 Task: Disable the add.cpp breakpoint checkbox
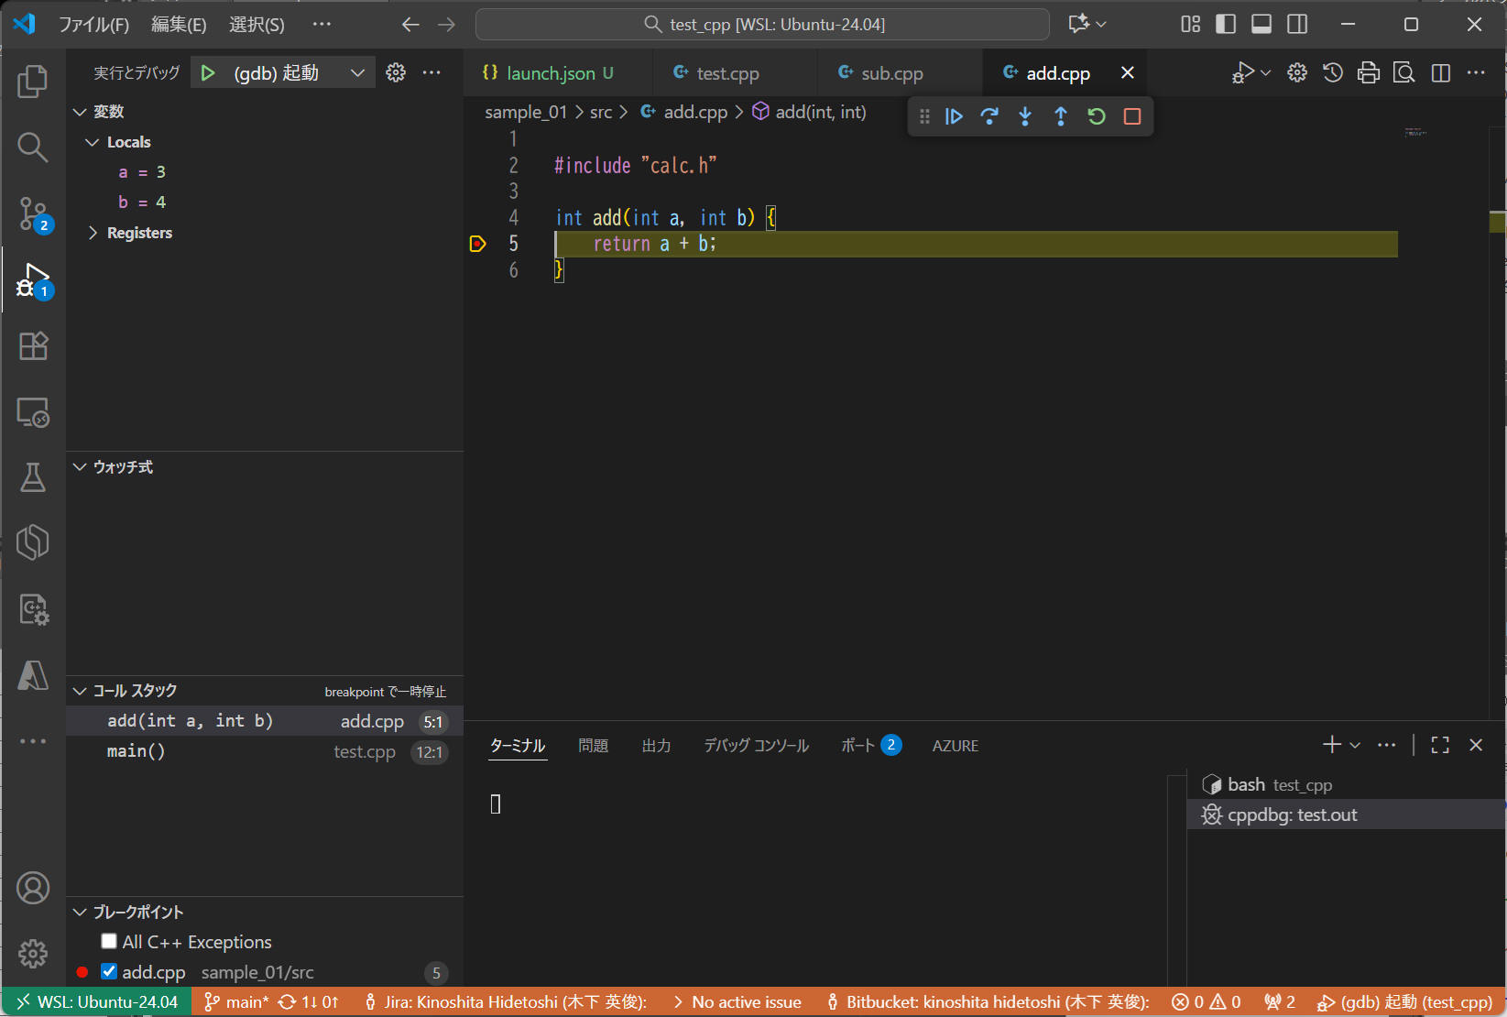pos(108,971)
